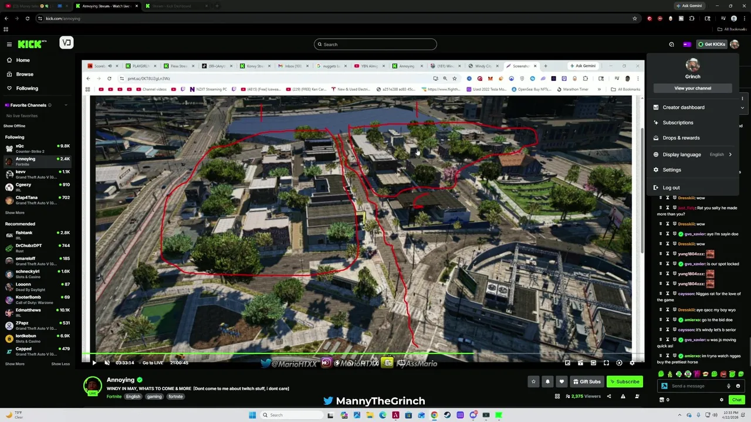Open the QR code icon

[557, 396]
